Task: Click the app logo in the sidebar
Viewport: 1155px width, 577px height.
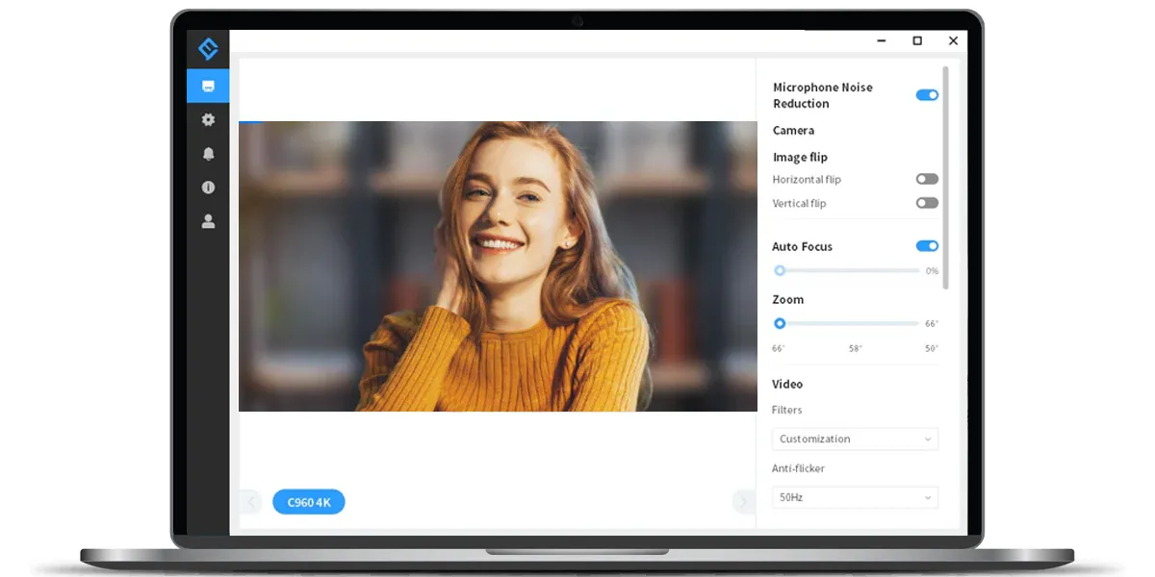Action: coord(208,48)
